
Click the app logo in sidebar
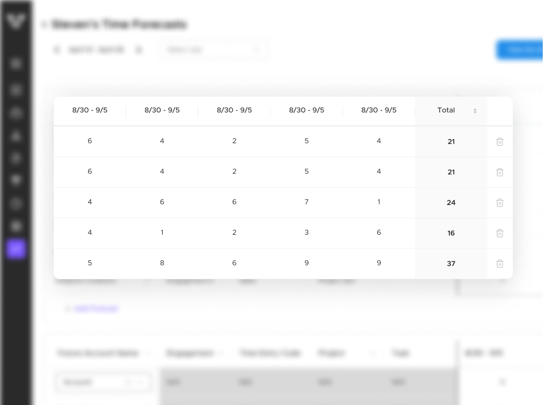coord(16,21)
